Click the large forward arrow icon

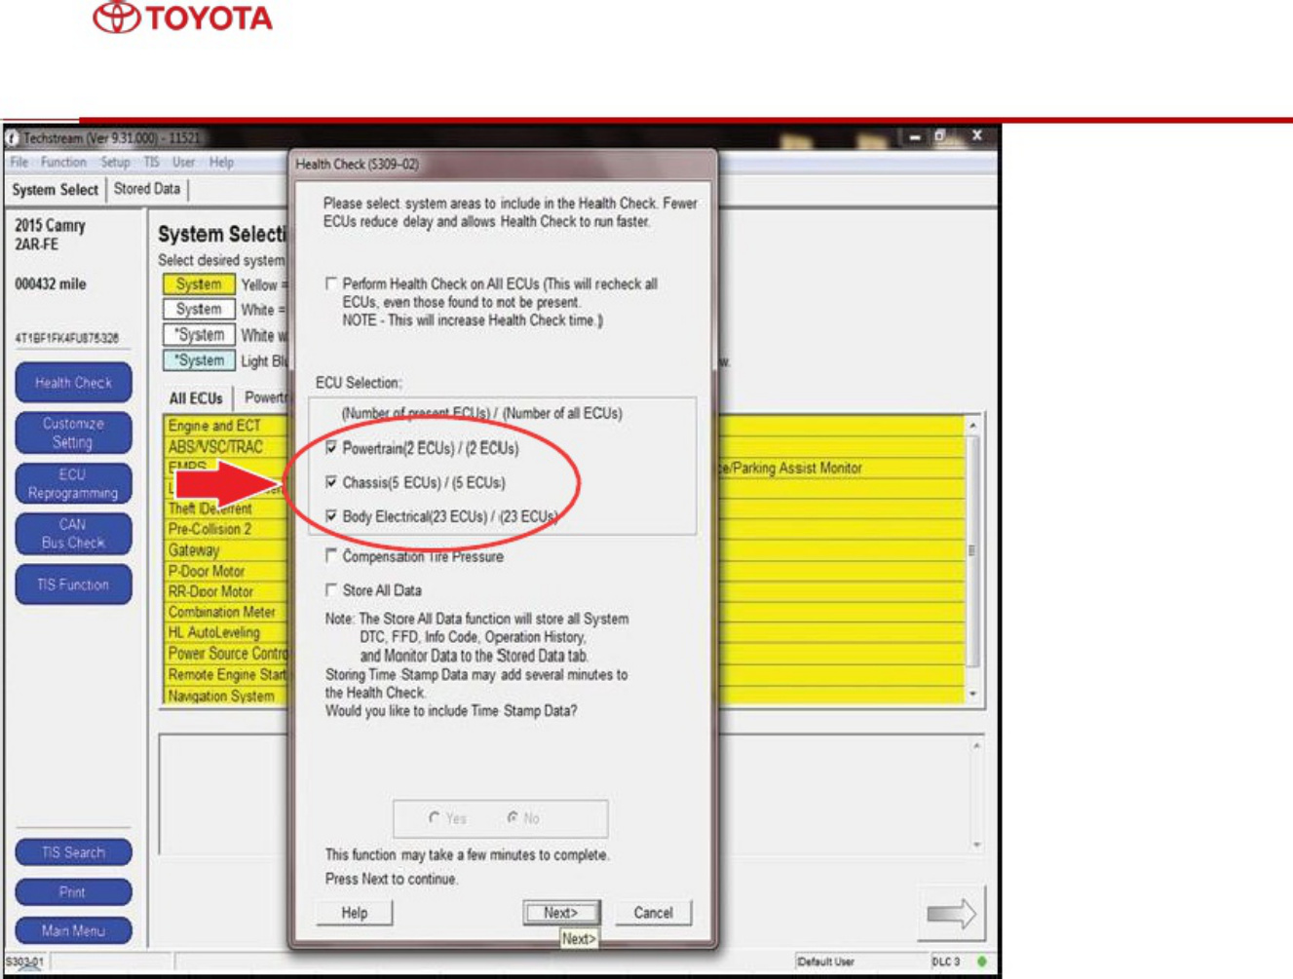coord(951,914)
